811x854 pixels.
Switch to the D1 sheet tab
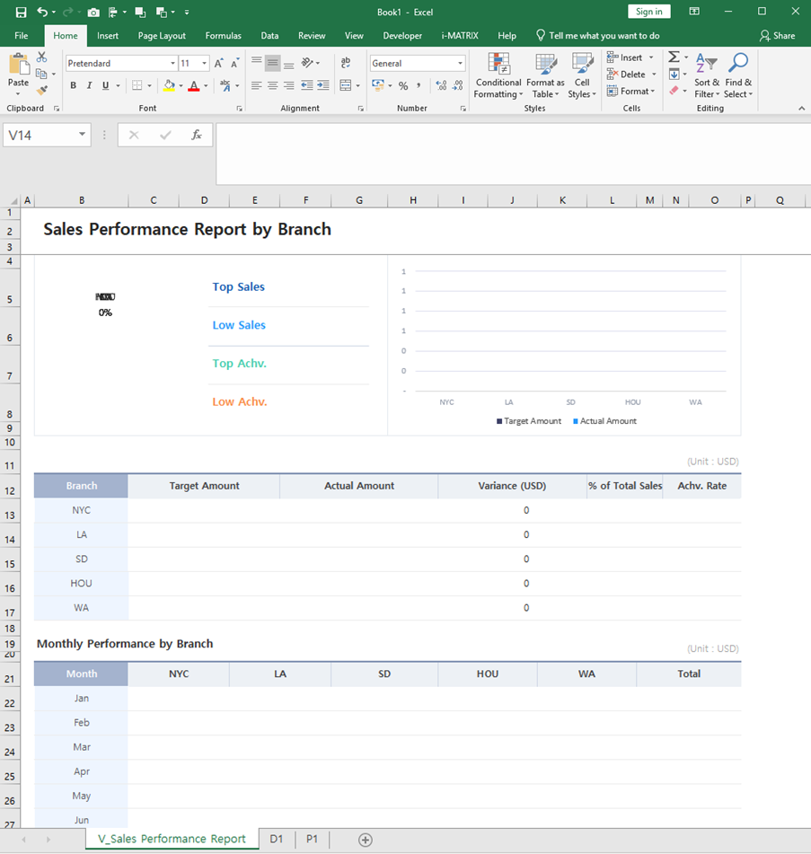(x=276, y=839)
